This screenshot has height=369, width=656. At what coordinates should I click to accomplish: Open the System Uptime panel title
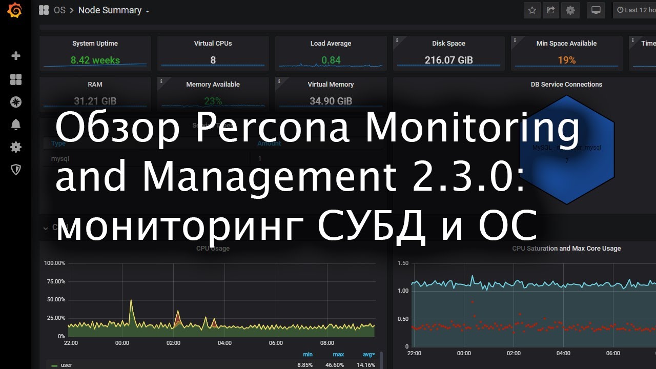[95, 44]
